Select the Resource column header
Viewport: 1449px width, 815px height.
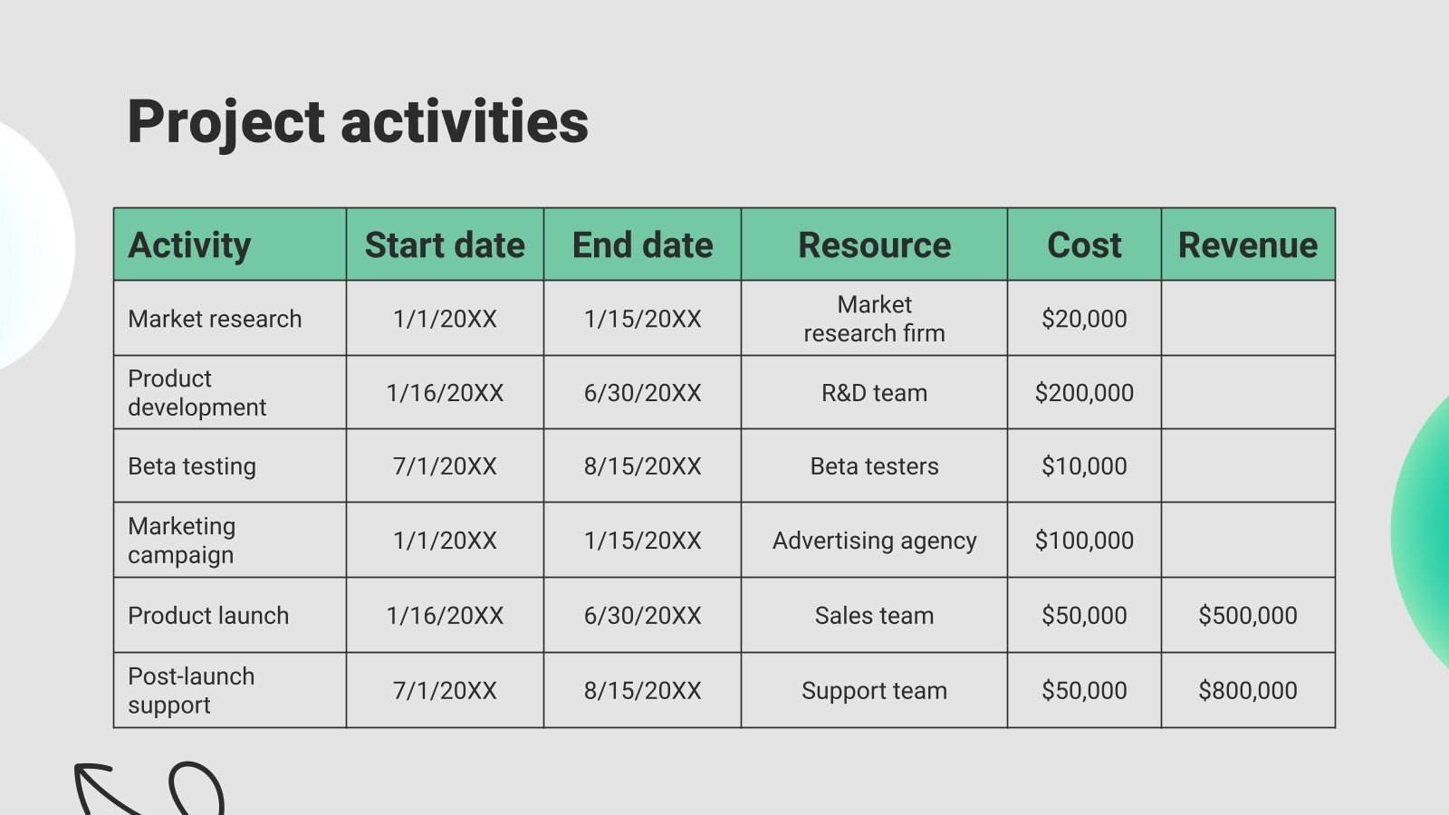(x=874, y=245)
